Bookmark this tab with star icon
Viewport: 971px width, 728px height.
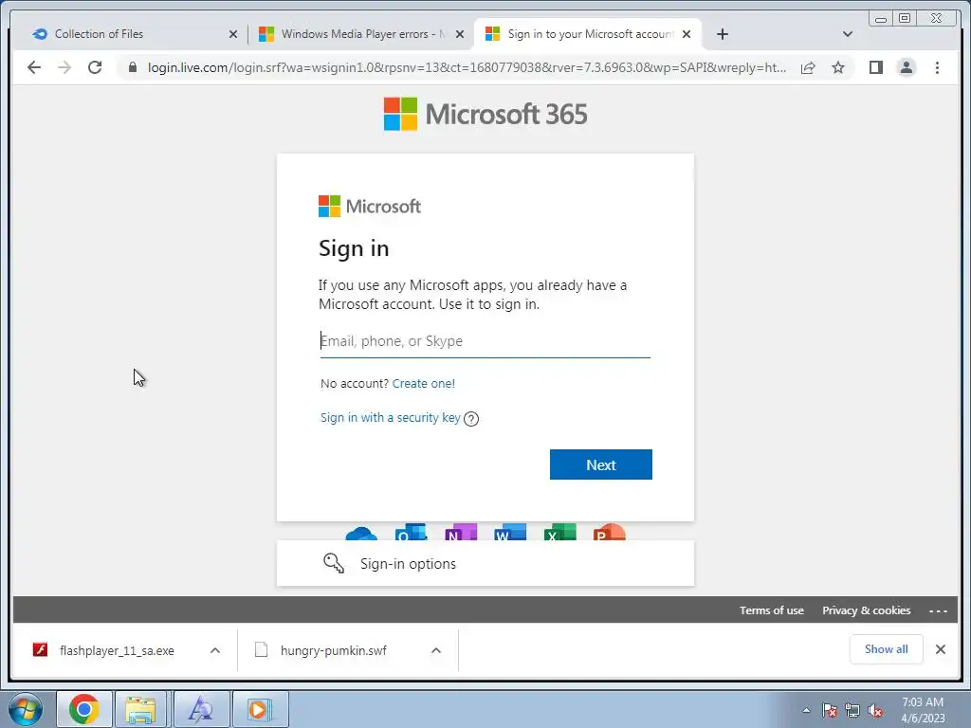pyautogui.click(x=838, y=67)
